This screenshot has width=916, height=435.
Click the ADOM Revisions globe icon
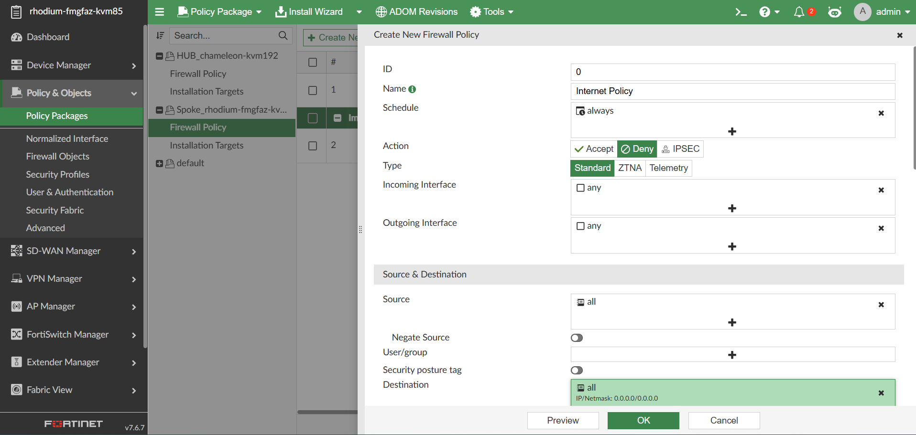coord(381,12)
